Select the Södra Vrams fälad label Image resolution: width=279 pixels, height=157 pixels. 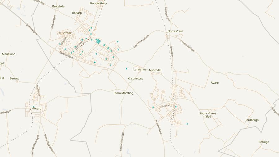pyautogui.click(x=208, y=115)
